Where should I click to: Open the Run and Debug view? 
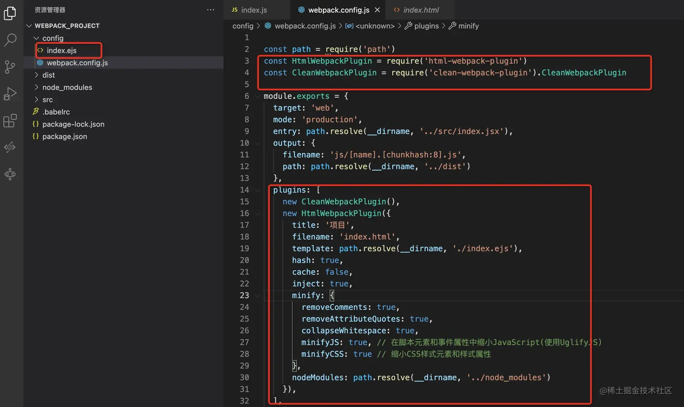coord(10,94)
